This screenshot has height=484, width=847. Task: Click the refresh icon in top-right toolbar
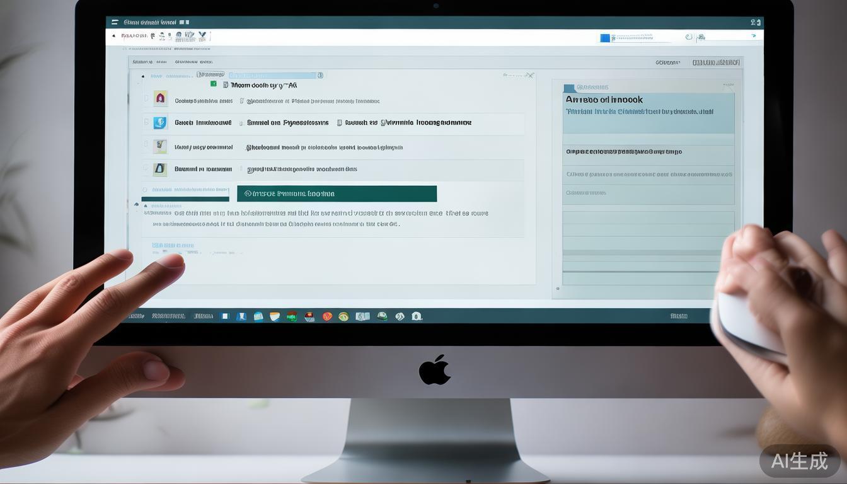pos(689,37)
